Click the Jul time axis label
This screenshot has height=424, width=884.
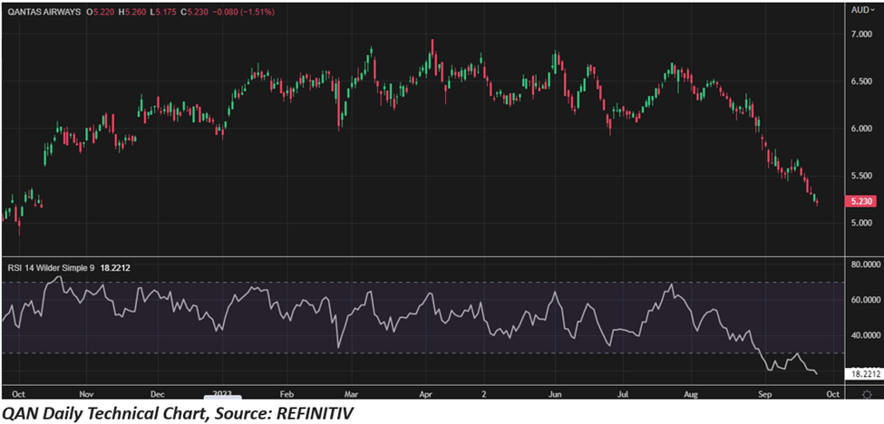pyautogui.click(x=623, y=393)
